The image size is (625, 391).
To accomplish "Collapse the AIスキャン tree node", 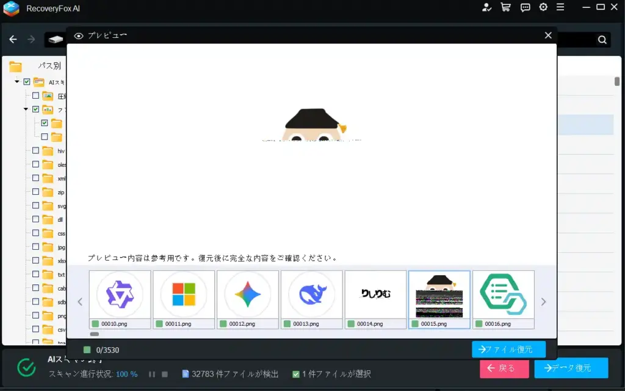I will [x=18, y=82].
